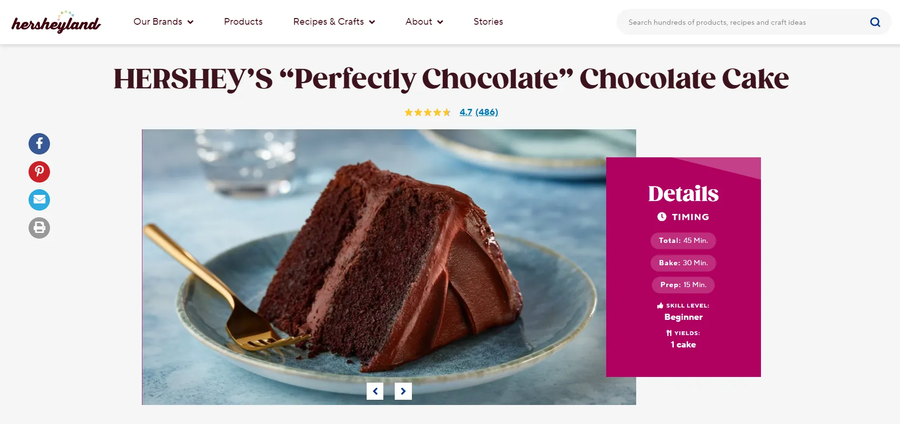The image size is (900, 424).
Task: Open the Products page
Action: (243, 22)
